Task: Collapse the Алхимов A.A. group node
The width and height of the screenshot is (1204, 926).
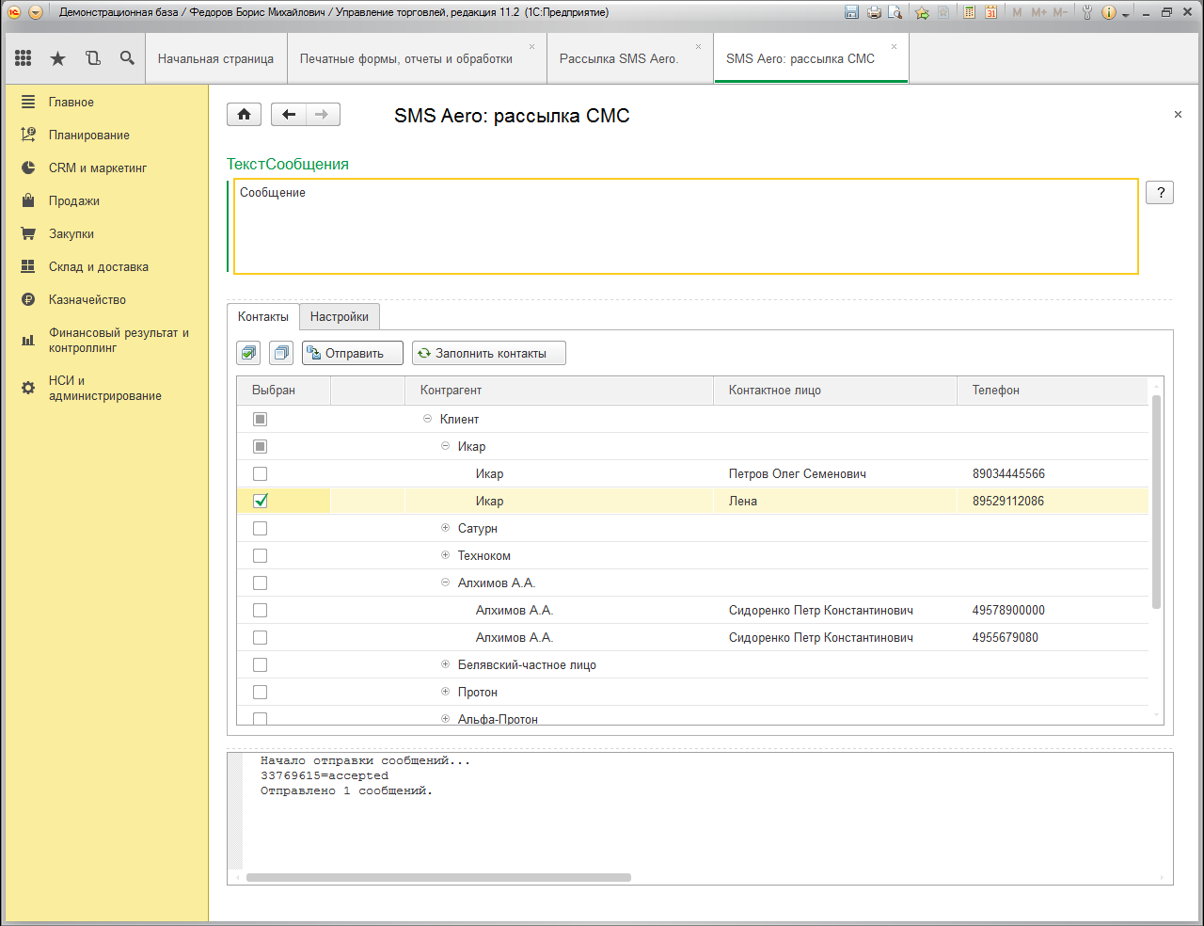Action: coord(446,583)
